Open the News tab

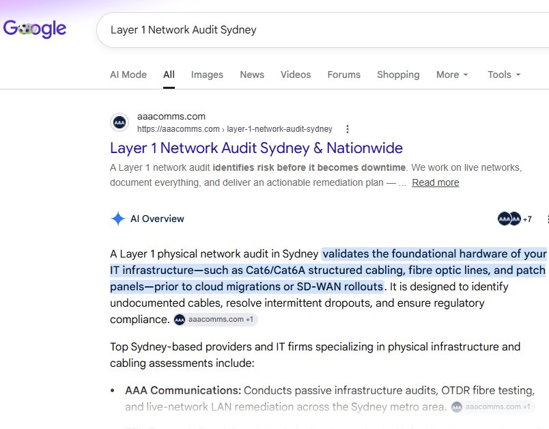click(252, 74)
